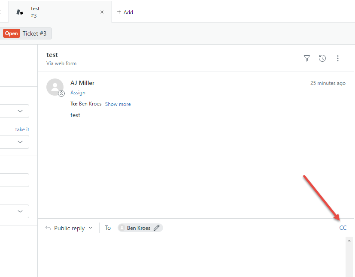
Task: Open the ticket more actions three-dot menu
Action: 338,58
